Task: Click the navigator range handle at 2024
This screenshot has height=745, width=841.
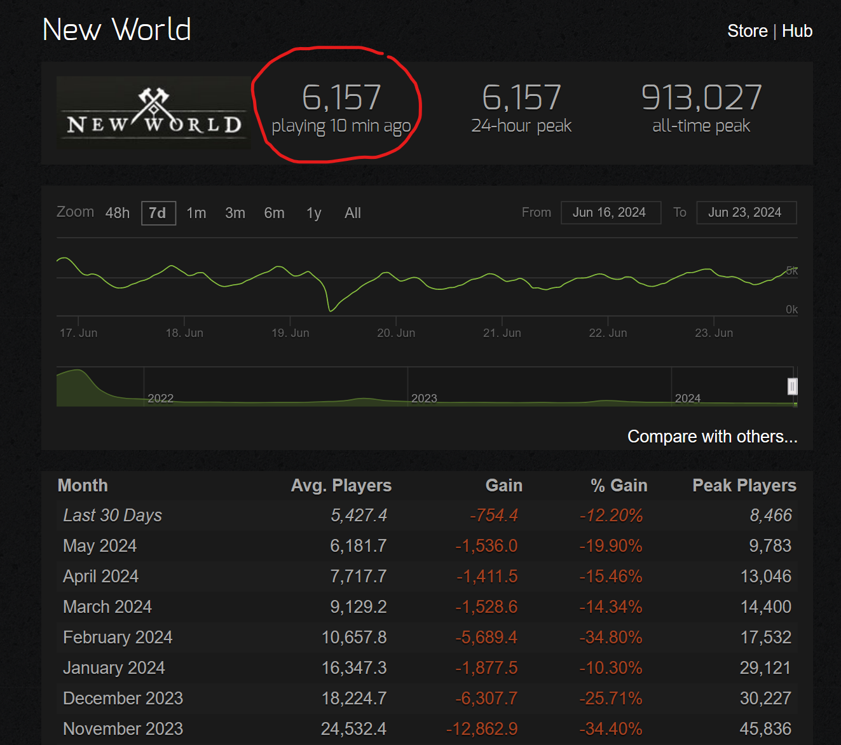Action: [792, 386]
